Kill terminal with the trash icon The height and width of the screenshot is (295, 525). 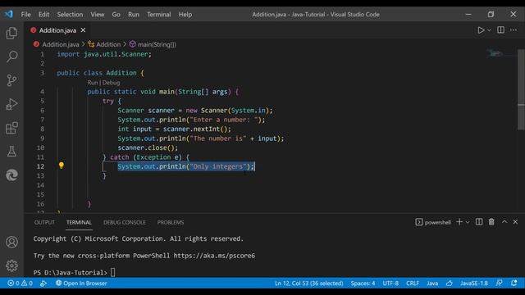pyautogui.click(x=491, y=222)
